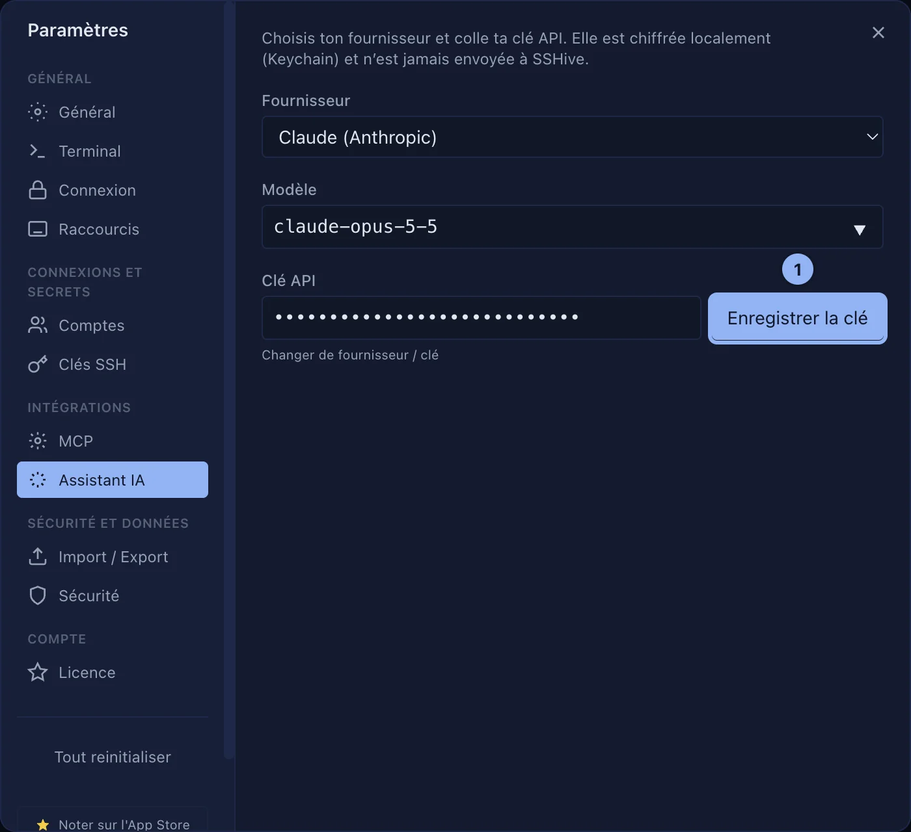This screenshot has width=911, height=832.
Task: Click the Changer de fournisseur / clé link
Action: (350, 355)
